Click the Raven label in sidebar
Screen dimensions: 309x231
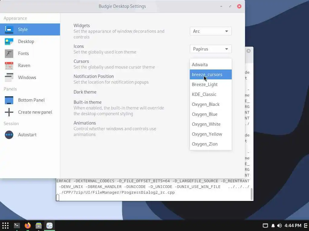[x=24, y=65]
